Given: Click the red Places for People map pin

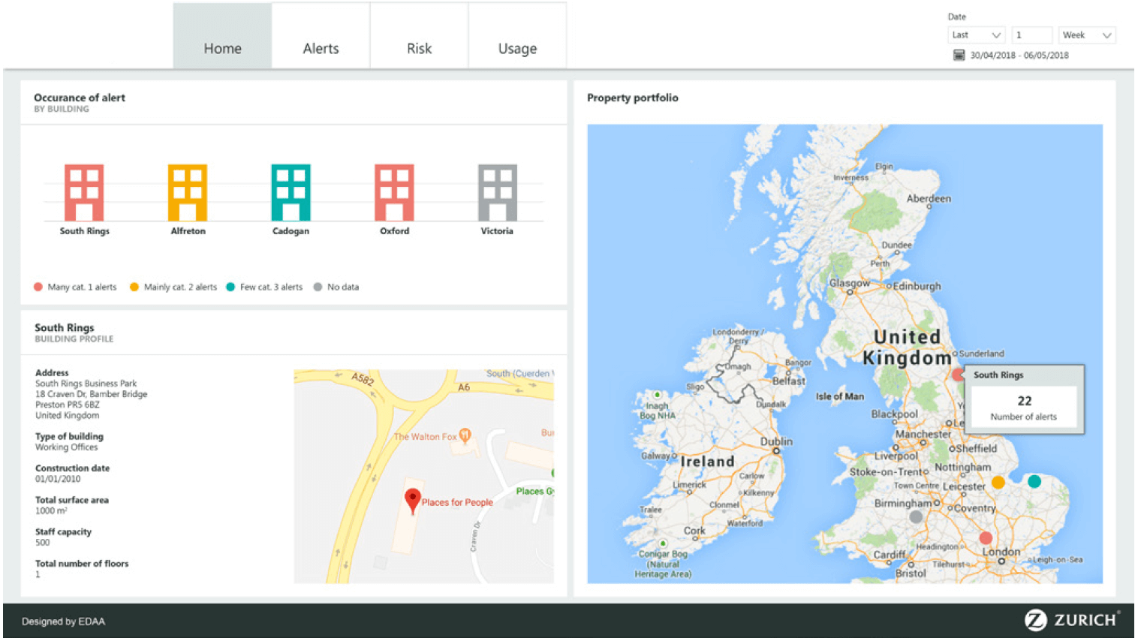Looking at the screenshot, I should point(412,499).
